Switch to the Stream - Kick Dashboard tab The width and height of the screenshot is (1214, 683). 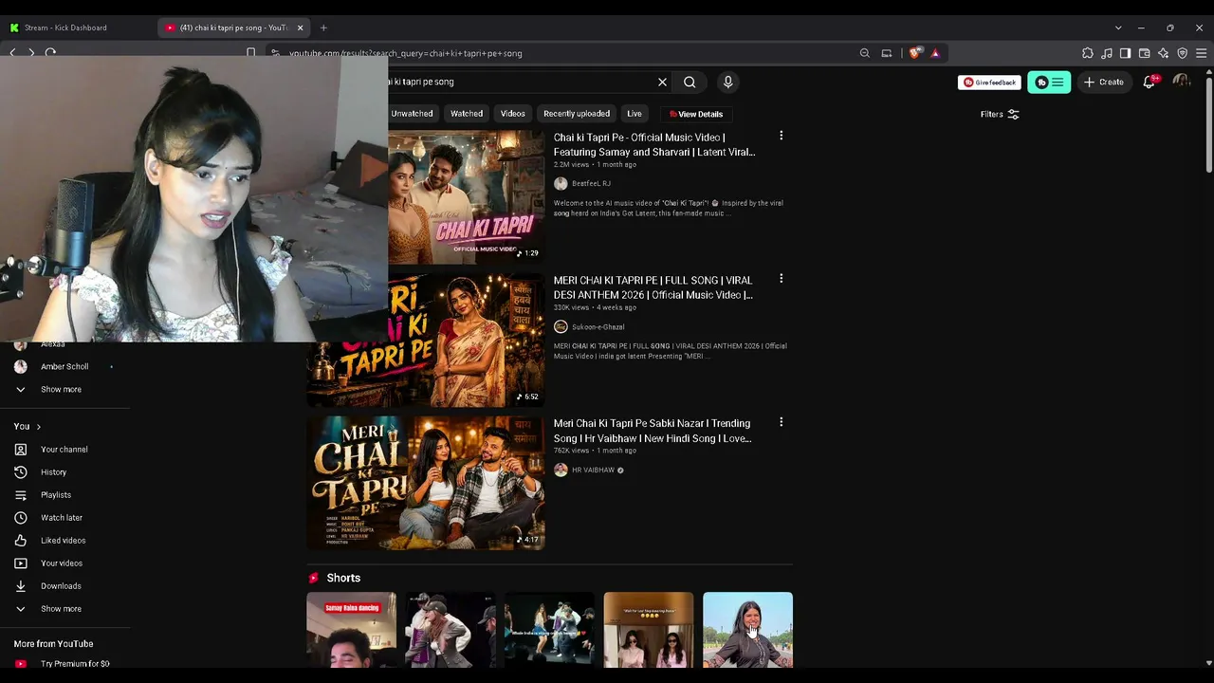click(64, 28)
